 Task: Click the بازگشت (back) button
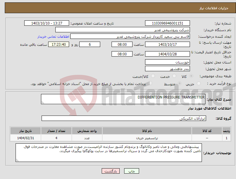[111, 171]
